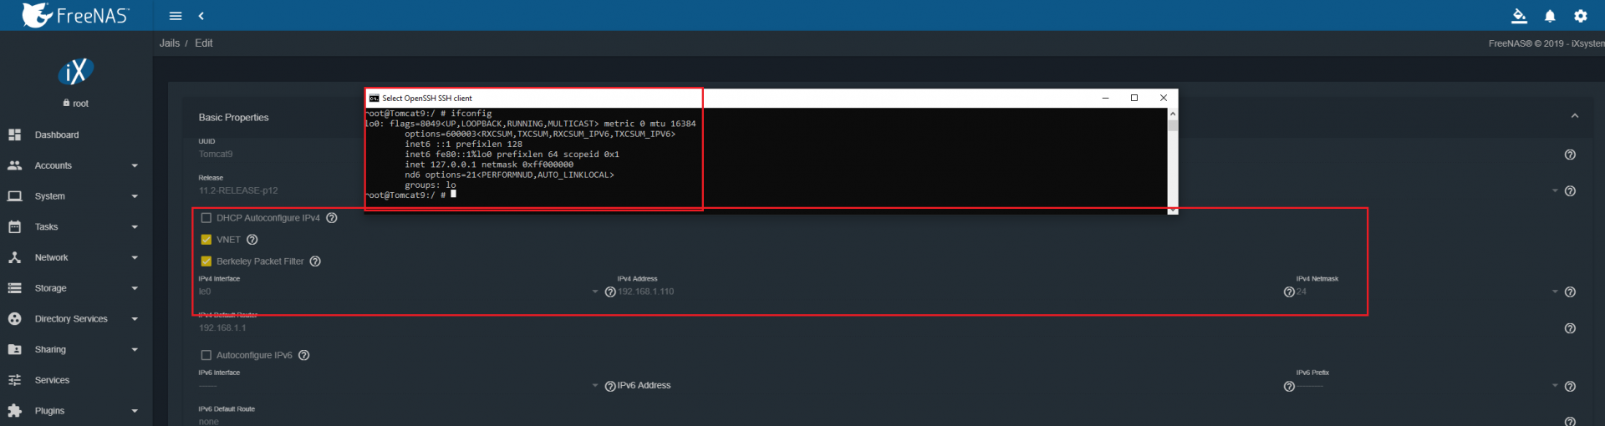Expand Storage menu arrow

(135, 288)
